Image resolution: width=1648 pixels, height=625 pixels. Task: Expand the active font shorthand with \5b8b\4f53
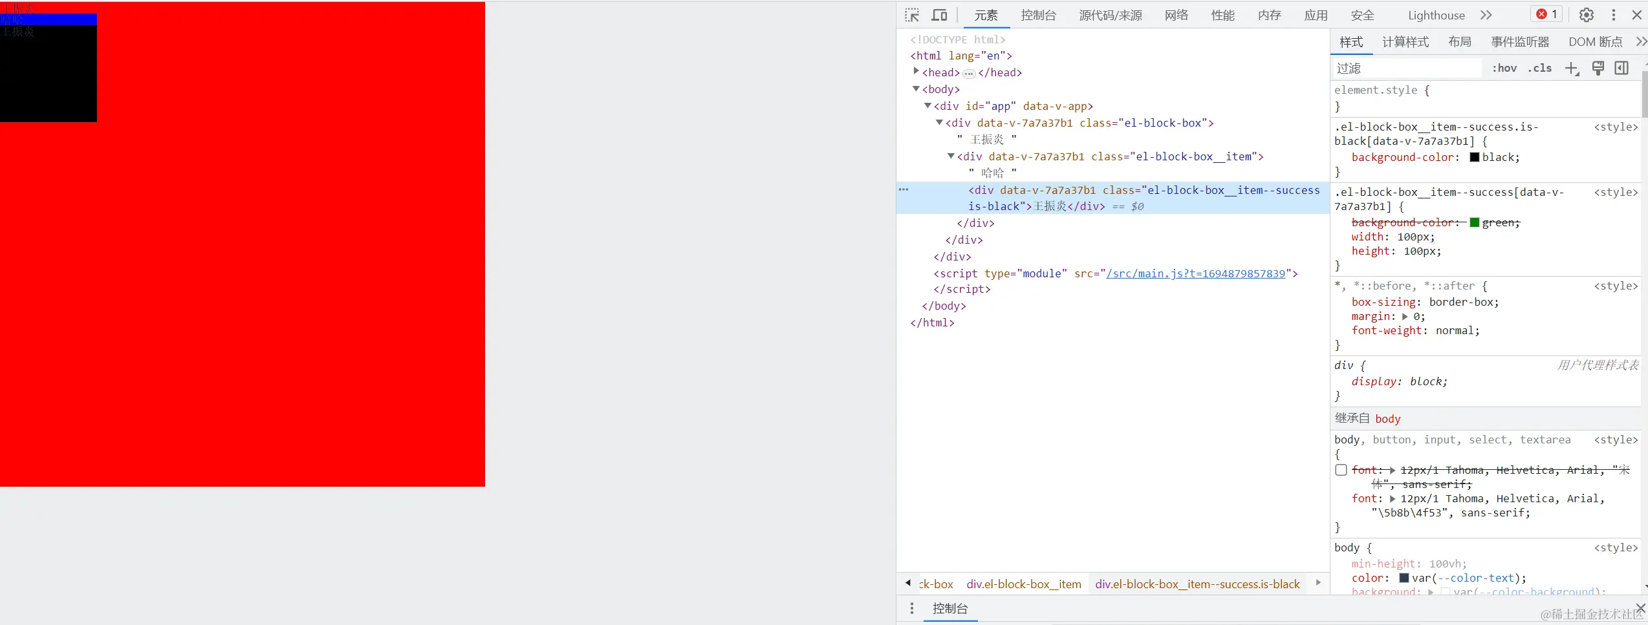[x=1392, y=498]
